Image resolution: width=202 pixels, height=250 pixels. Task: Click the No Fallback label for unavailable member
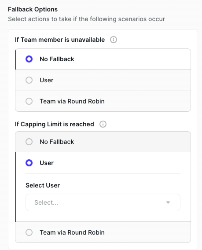[x=57, y=59]
